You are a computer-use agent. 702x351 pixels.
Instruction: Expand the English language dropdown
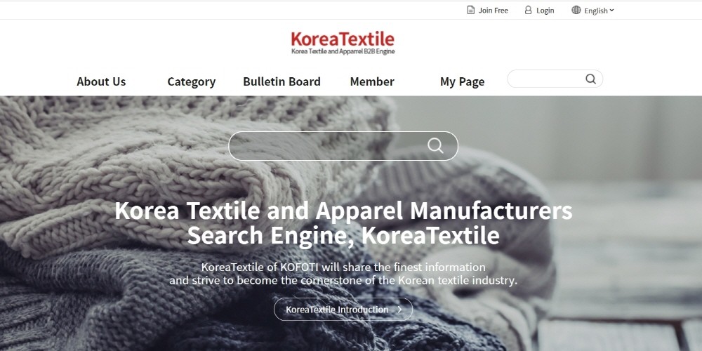(x=592, y=11)
